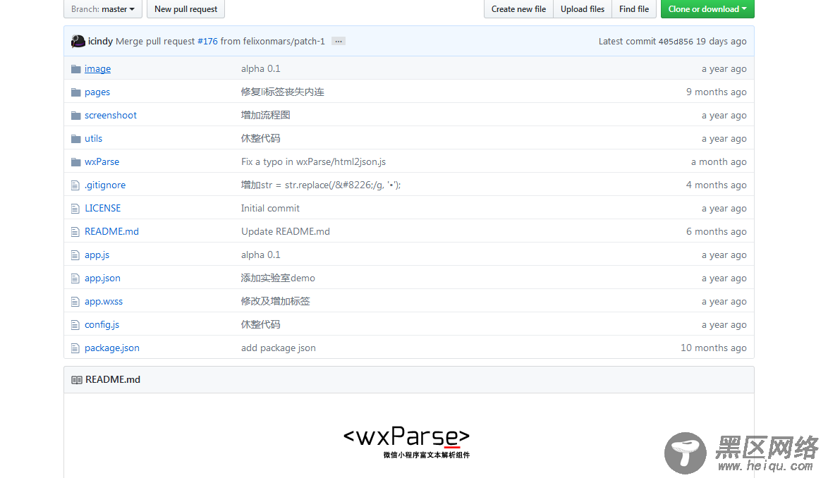Image resolution: width=828 pixels, height=478 pixels.
Task: Click the folder icon beside wxParse
Action: pyautogui.click(x=75, y=162)
